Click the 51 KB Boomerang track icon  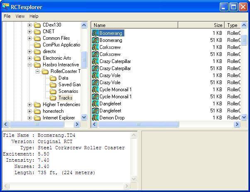coord(95,40)
